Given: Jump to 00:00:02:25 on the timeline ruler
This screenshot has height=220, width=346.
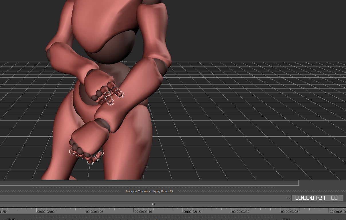Looking at the screenshot, I should point(290,212).
